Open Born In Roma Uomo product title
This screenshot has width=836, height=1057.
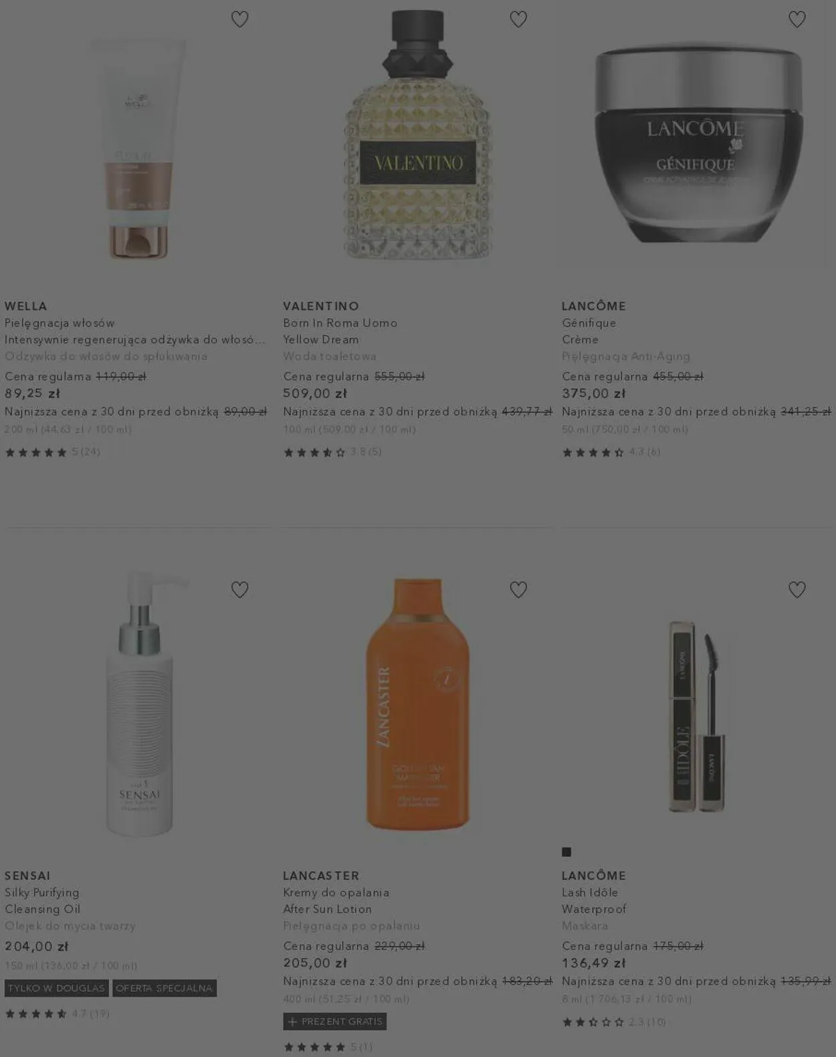(340, 322)
